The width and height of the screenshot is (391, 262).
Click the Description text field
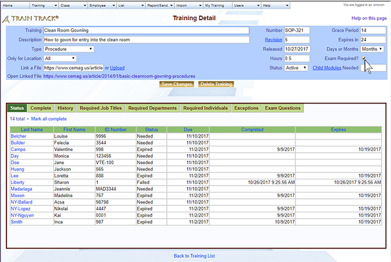(146, 40)
